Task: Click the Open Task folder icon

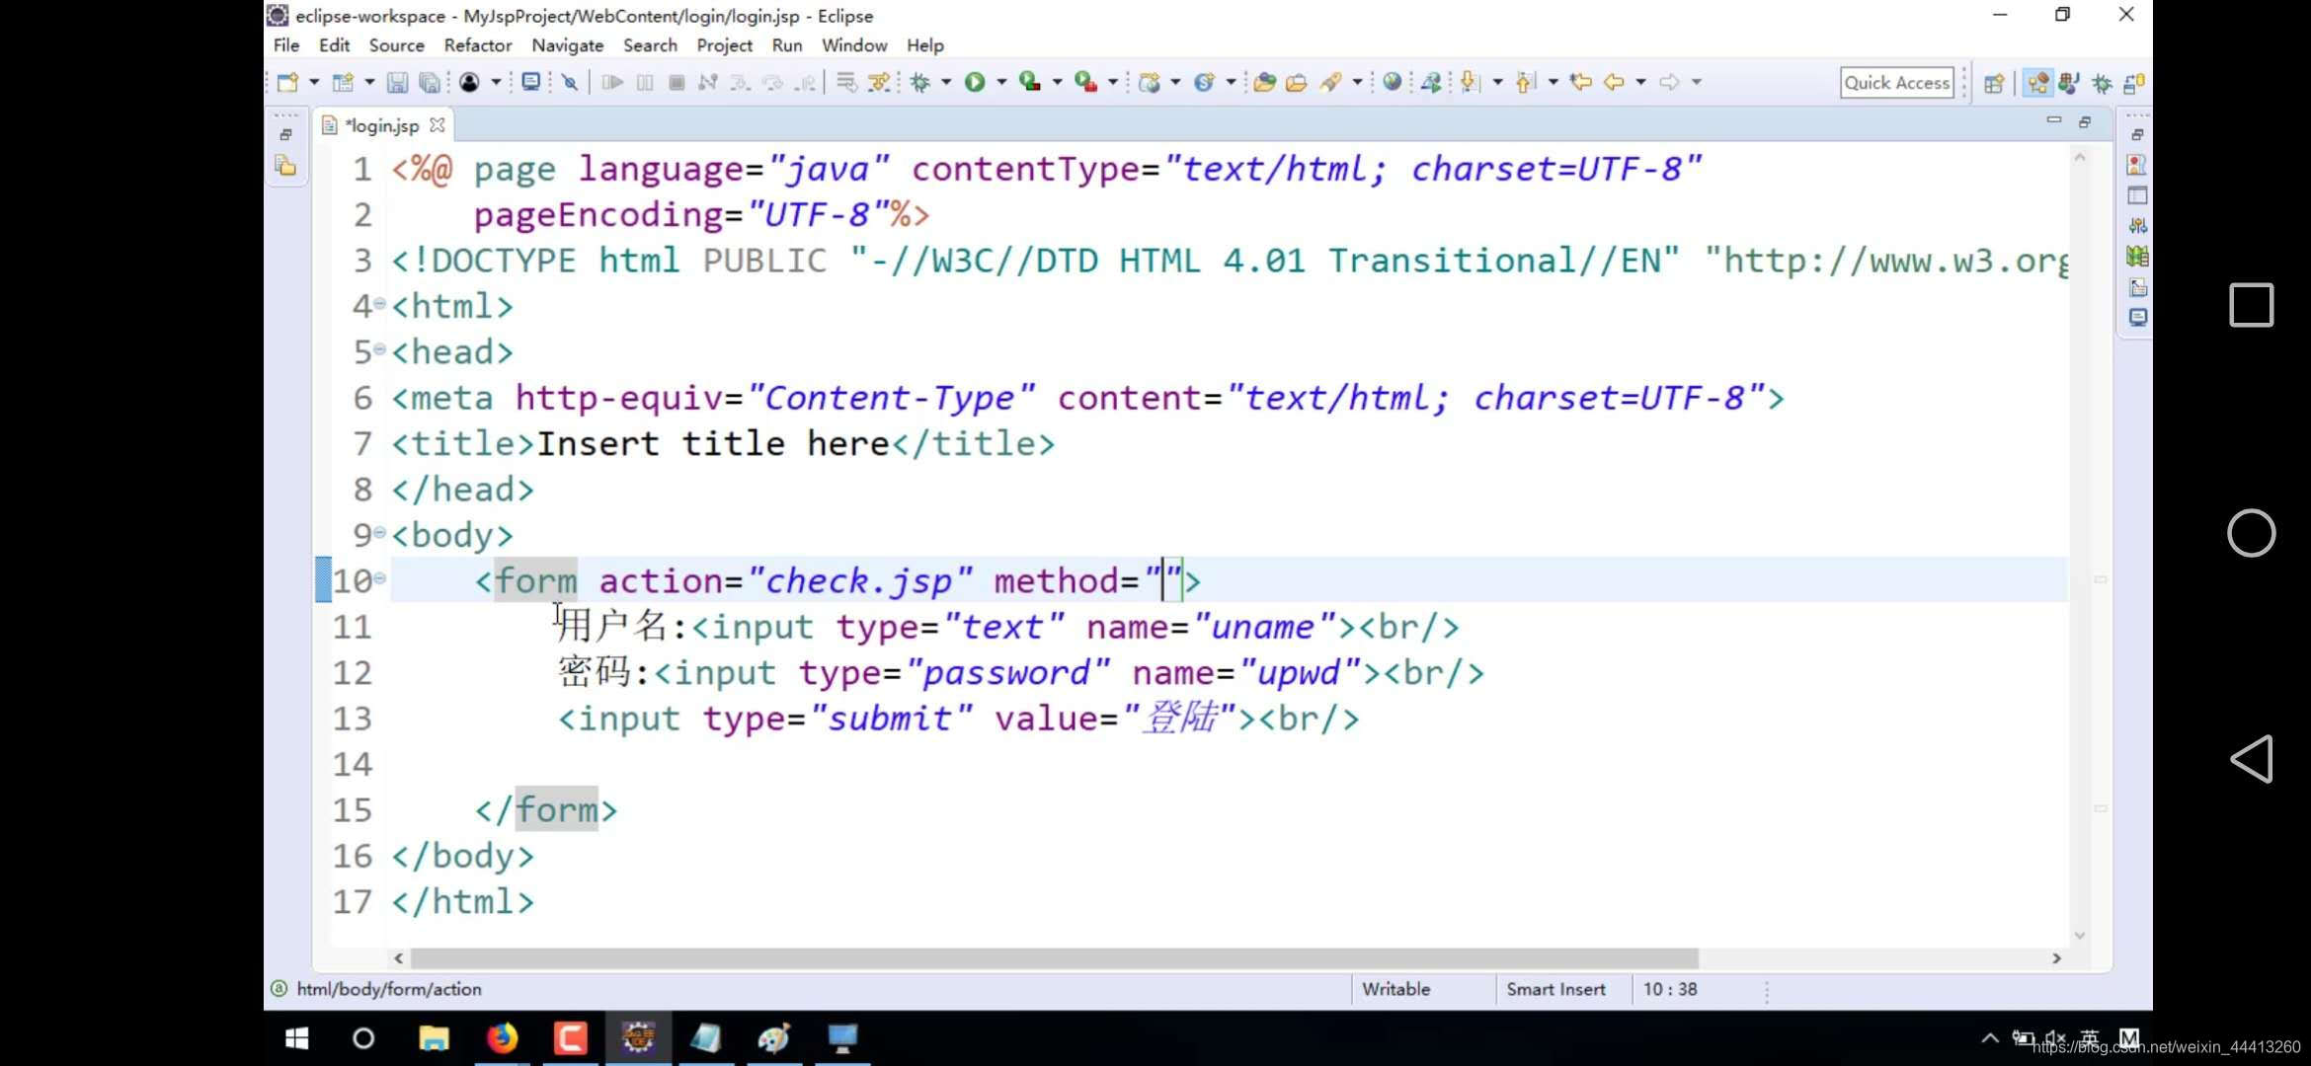Action: pos(1297,83)
